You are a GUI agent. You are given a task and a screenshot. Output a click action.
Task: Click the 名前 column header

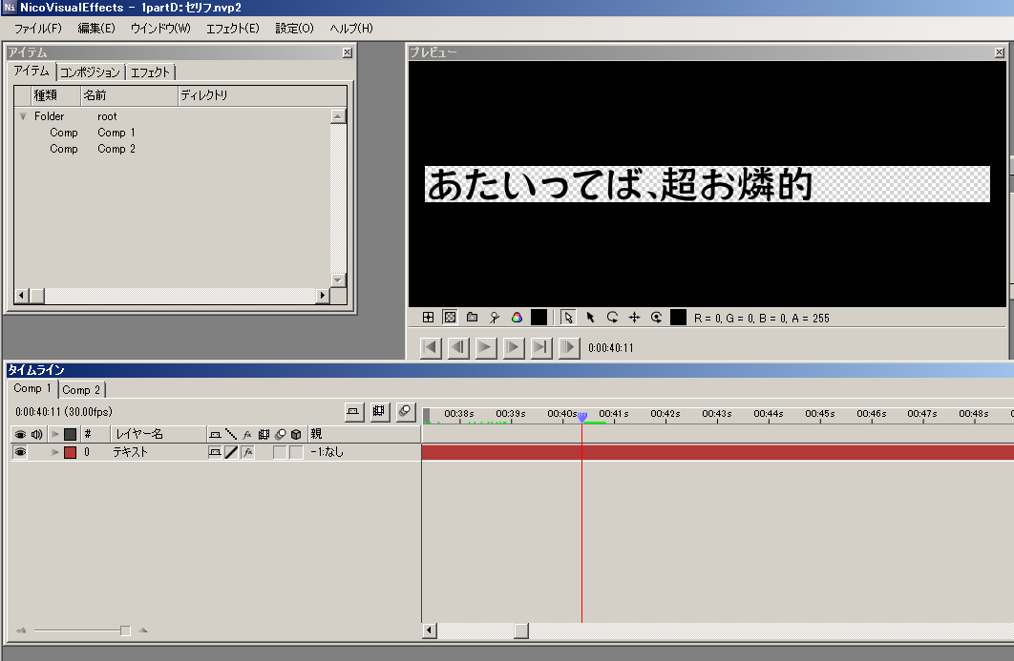click(x=129, y=95)
